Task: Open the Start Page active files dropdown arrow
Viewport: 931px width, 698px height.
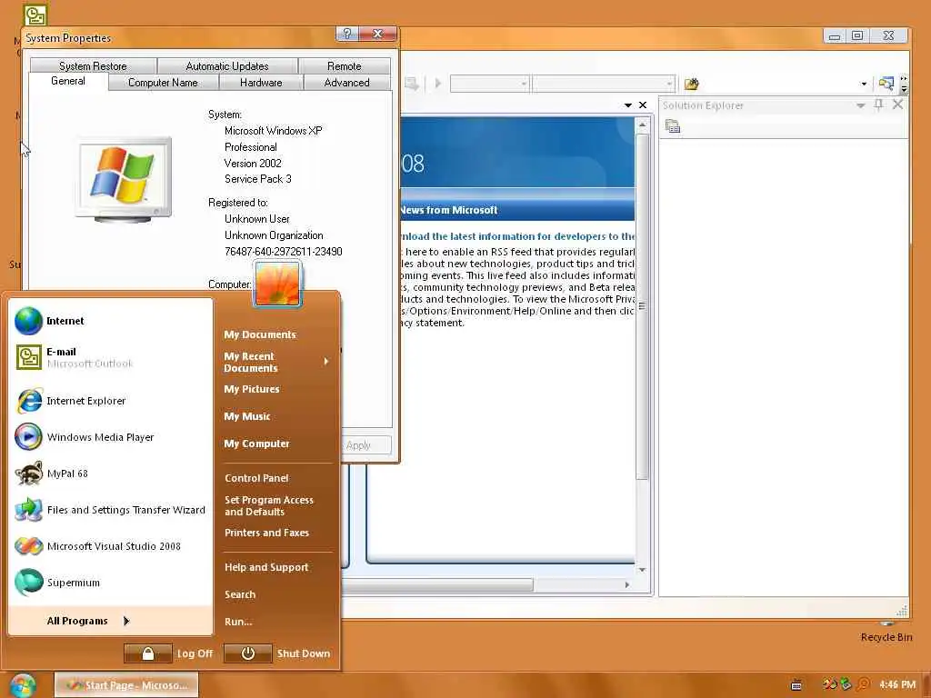Action: coord(627,105)
